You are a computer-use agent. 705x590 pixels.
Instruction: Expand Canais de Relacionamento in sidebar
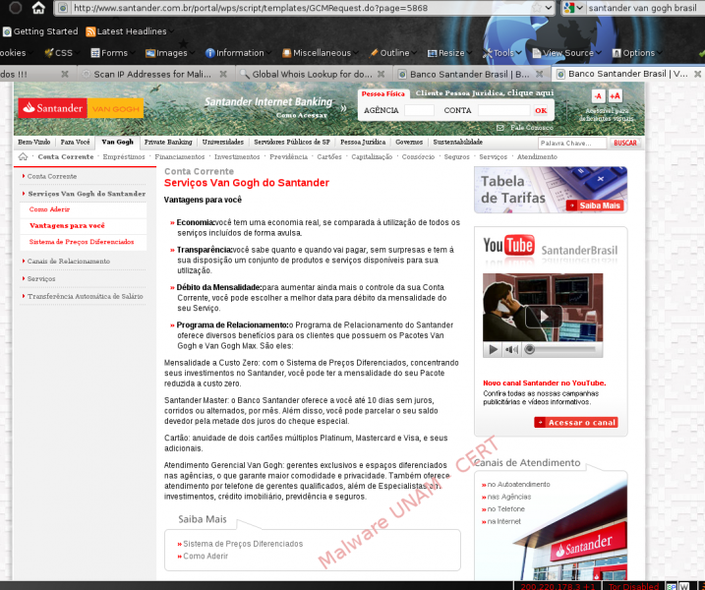click(69, 262)
